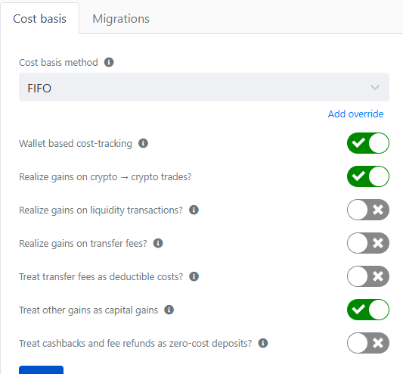Click info icon for cashbacks and fee refunds

(x=263, y=343)
